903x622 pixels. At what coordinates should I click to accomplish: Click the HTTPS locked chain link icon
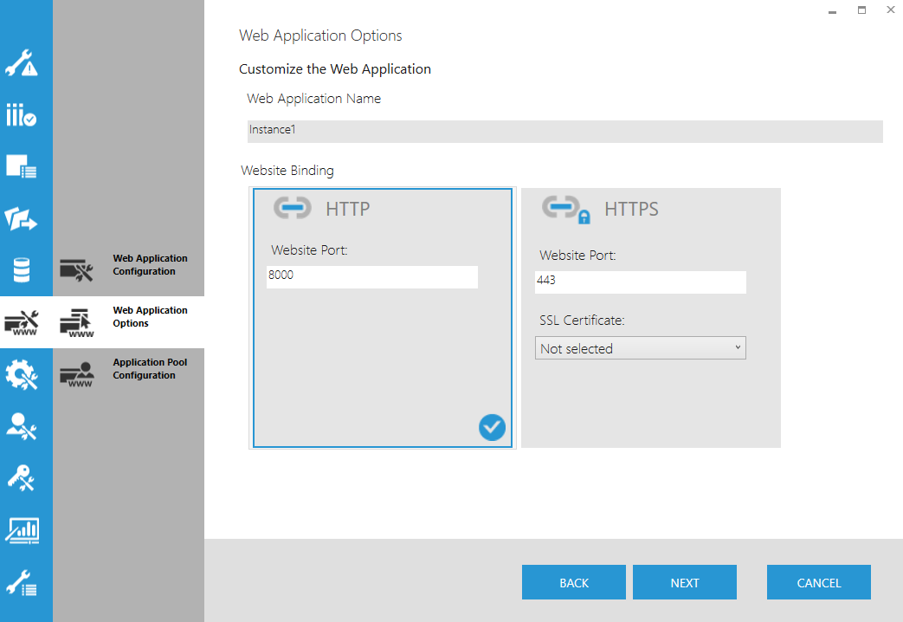(566, 211)
